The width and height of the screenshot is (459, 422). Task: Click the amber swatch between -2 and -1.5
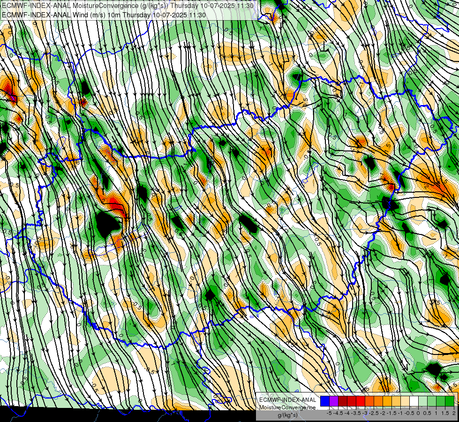coord(387,401)
